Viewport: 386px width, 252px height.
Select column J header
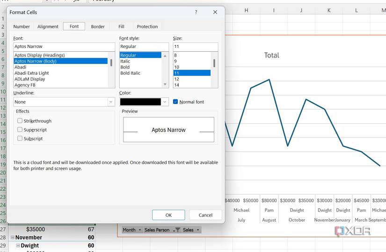tap(301, 10)
